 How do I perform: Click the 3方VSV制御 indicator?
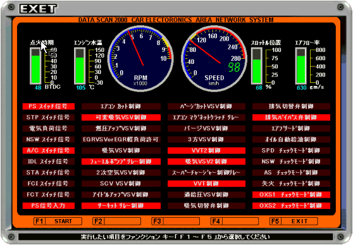[x=206, y=139]
